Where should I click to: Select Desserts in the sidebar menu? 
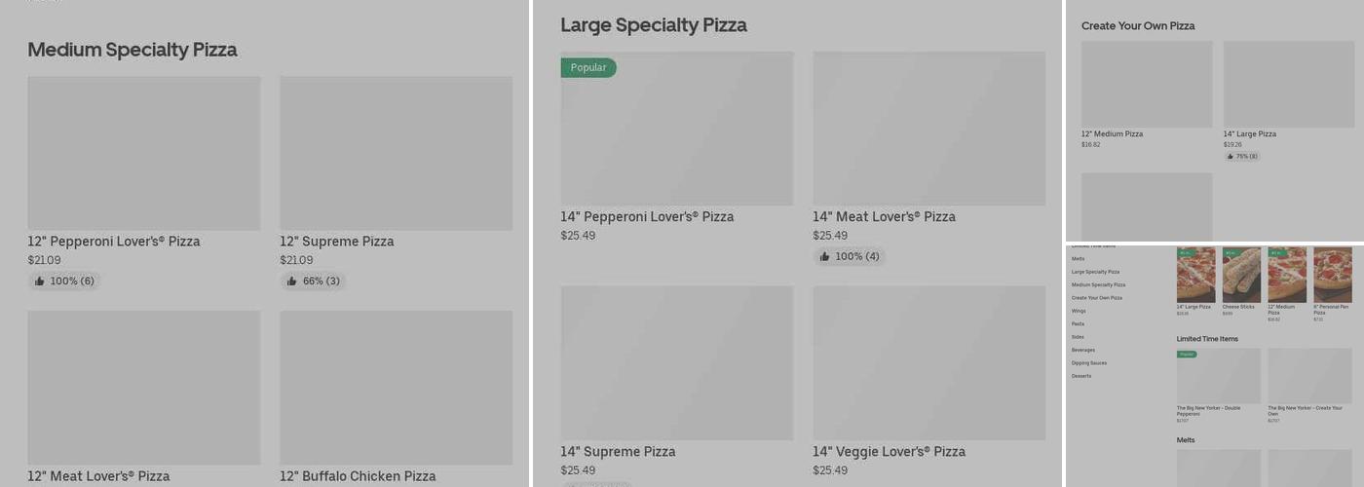(1081, 376)
